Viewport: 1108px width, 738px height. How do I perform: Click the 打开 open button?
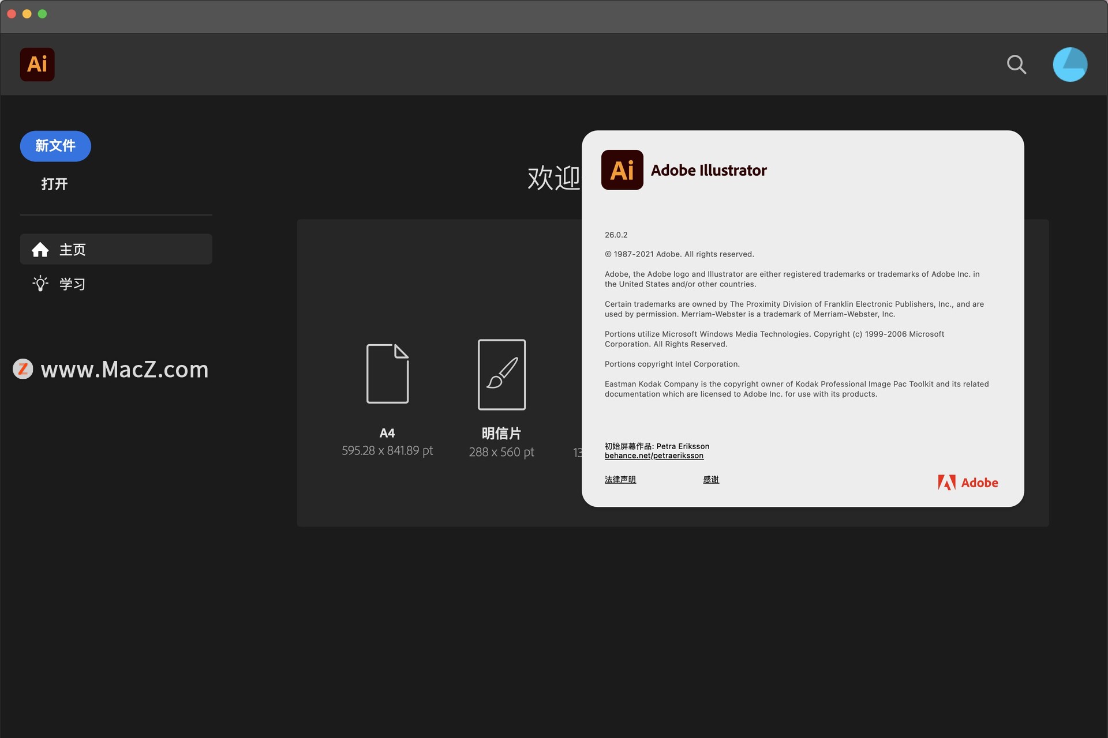[54, 184]
